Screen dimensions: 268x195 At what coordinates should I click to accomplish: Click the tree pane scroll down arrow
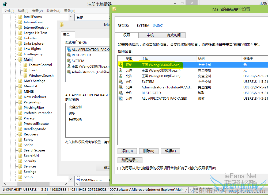coord(71,179)
